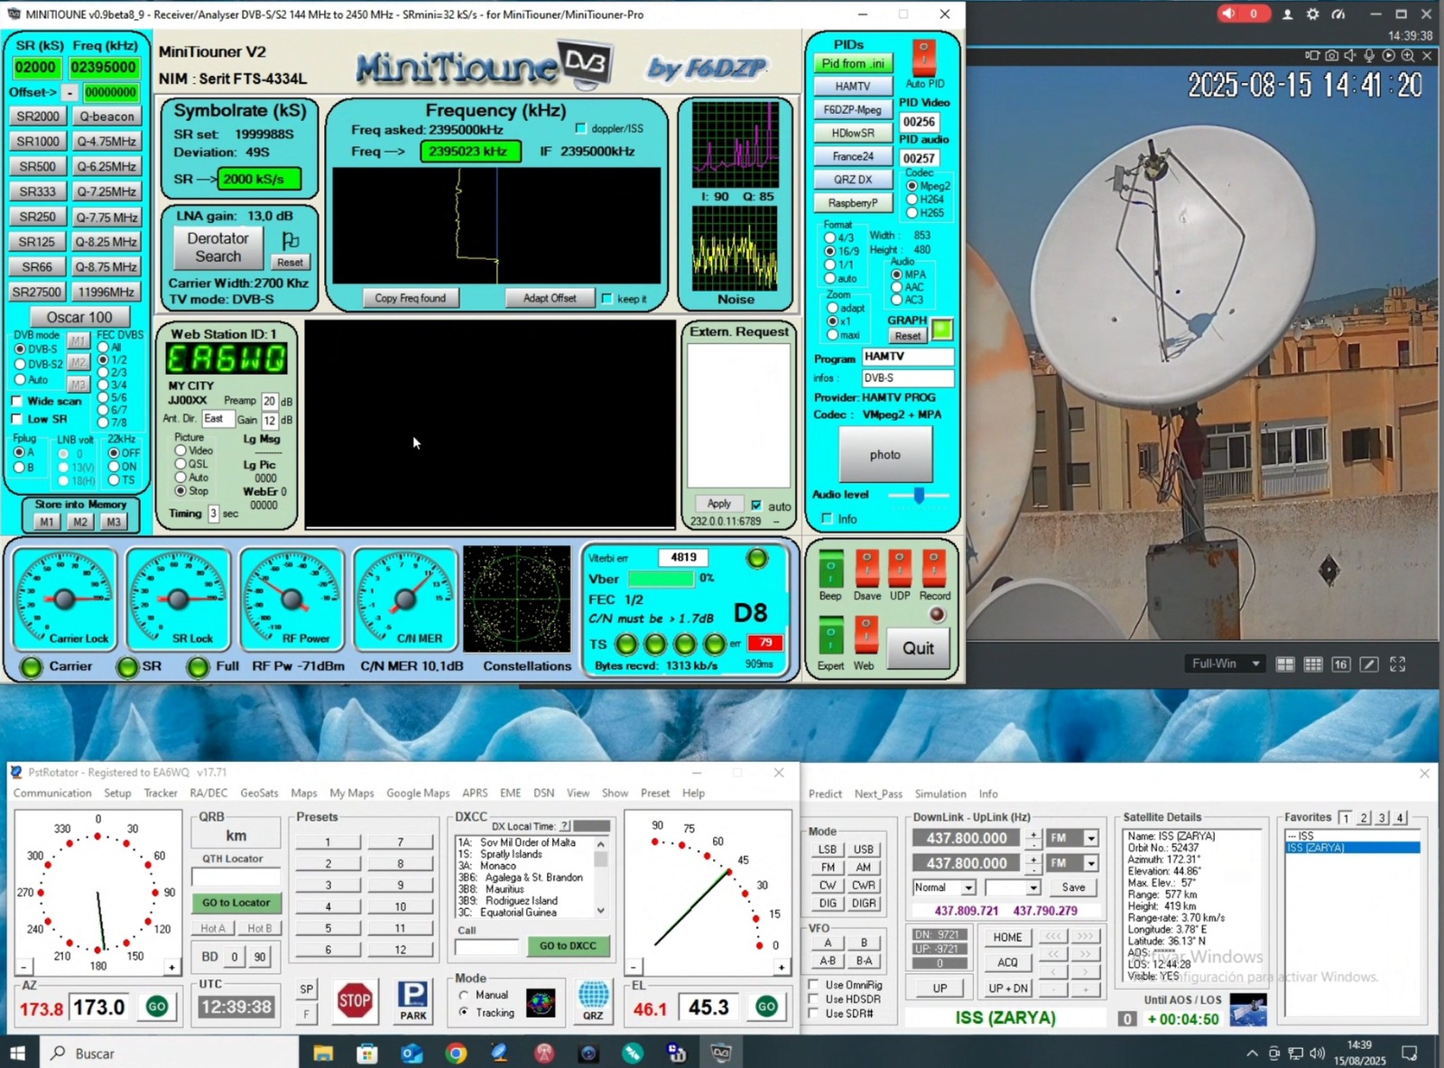Screen dimensions: 1444x1068
Task: Flip the Record switch in MiniTioune
Action: coord(934,569)
